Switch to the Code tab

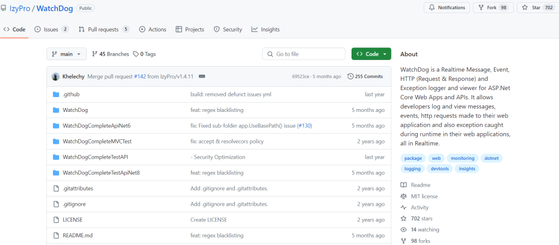tap(14, 29)
